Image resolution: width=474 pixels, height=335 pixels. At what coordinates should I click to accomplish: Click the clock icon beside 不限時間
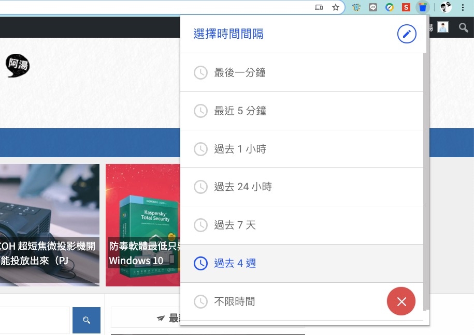[200, 301]
